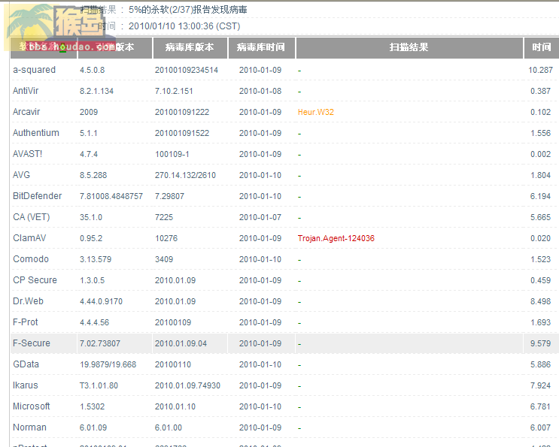Click Ikarus database version 2010.01.09.74930
The width and height of the screenshot is (559, 447).
click(x=187, y=385)
